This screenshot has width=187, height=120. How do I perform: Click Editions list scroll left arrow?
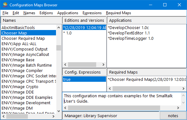65,64
